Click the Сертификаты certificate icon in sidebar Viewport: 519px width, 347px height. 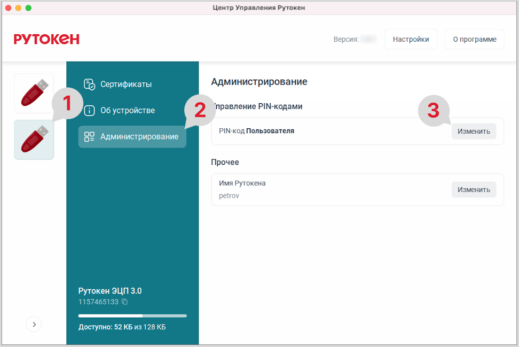pos(89,84)
